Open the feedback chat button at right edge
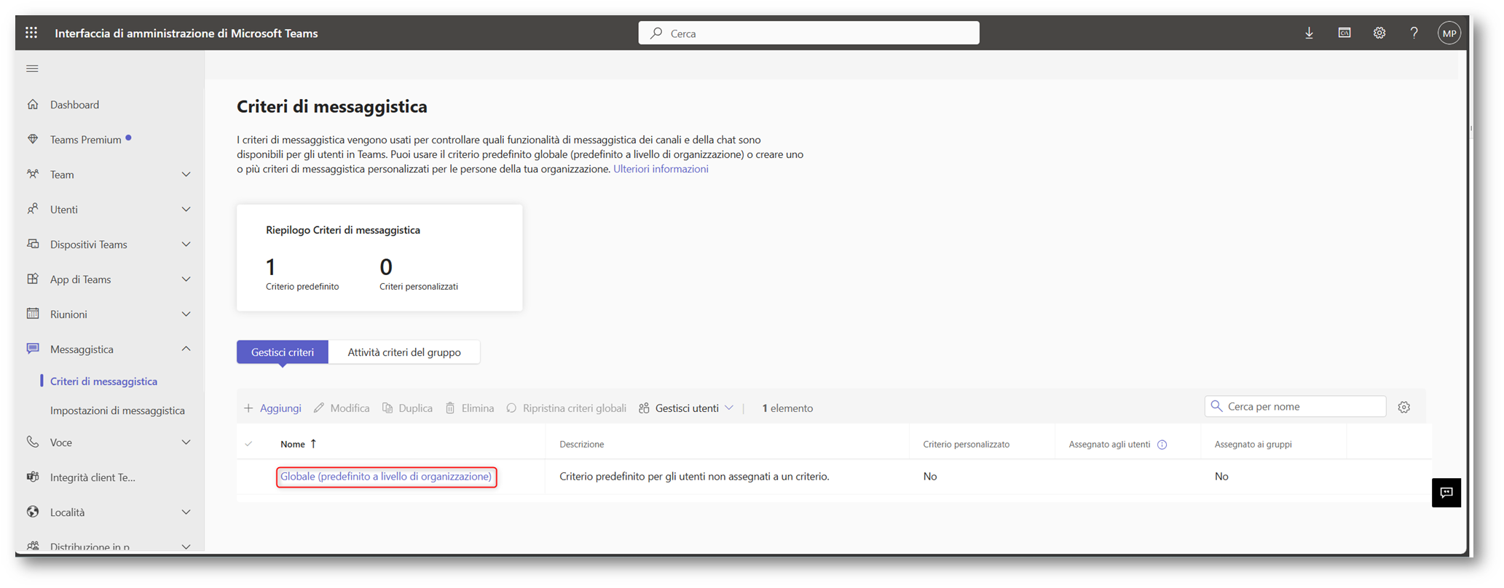Viewport: 1504px width, 588px height. [x=1446, y=493]
